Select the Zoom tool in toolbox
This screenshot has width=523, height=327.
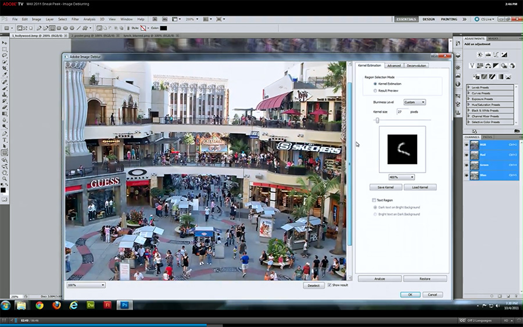4,179
